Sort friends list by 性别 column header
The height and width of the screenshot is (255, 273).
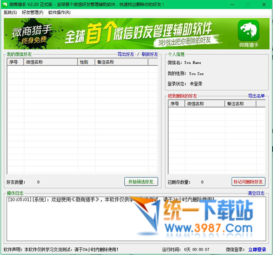point(86,62)
